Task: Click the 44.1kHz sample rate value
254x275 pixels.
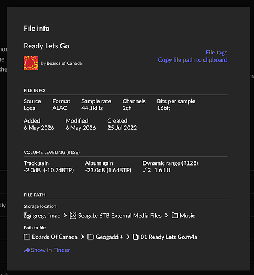Action: (x=92, y=108)
